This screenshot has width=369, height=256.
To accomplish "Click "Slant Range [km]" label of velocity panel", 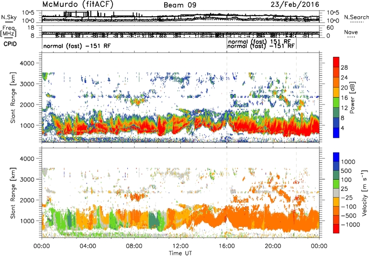I will tap(13, 193).
